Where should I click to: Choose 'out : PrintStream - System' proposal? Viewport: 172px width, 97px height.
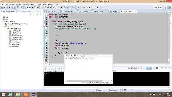(88, 56)
